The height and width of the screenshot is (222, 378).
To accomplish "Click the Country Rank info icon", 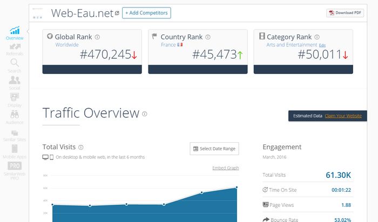I will point(208,37).
